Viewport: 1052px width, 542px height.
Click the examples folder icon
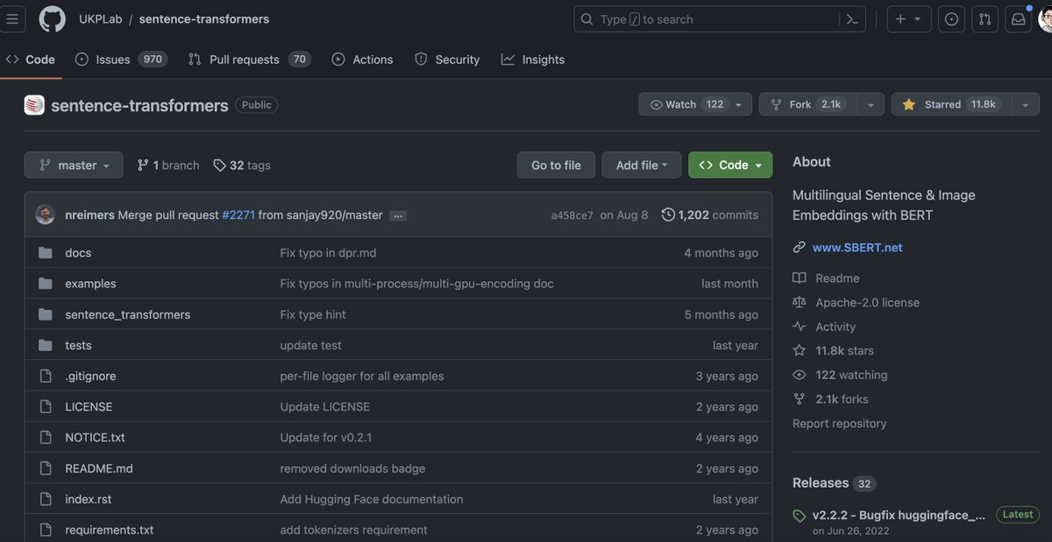(46, 284)
